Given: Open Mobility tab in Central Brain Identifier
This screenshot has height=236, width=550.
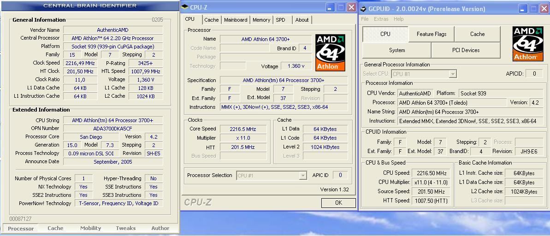Looking at the screenshot, I should (x=90, y=228).
